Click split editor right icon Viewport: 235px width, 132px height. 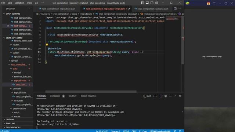click(175, 9)
